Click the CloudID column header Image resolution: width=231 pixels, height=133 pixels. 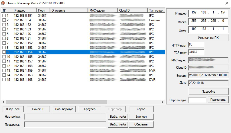pos(132,10)
